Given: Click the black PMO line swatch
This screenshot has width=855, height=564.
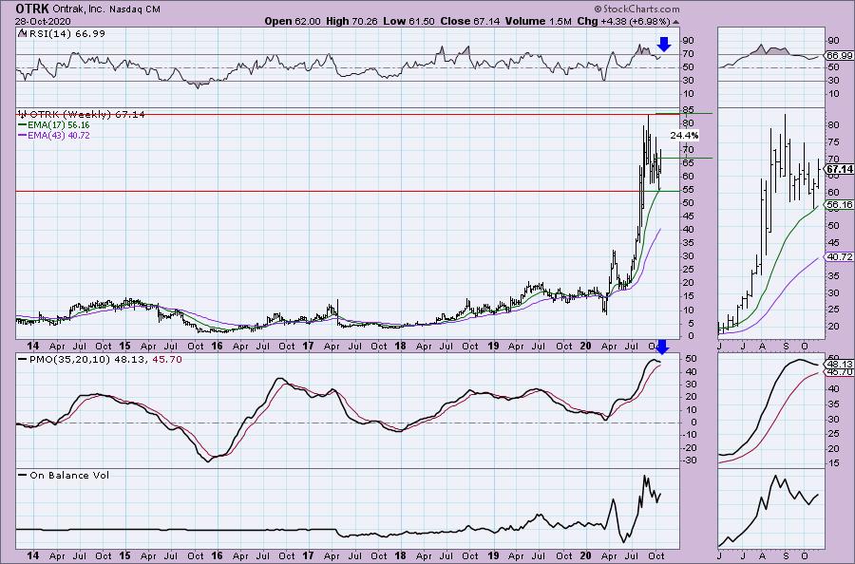Looking at the screenshot, I should pyautogui.click(x=23, y=360).
